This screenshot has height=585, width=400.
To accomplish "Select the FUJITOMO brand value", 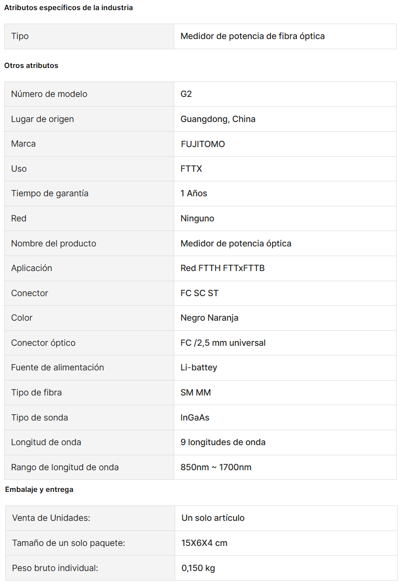I will click(203, 144).
